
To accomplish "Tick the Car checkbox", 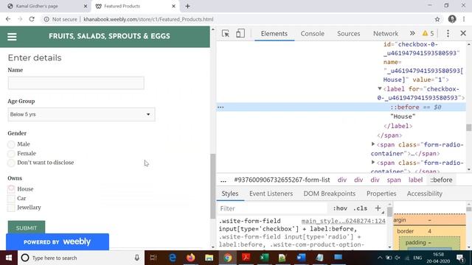I will (x=11, y=198).
